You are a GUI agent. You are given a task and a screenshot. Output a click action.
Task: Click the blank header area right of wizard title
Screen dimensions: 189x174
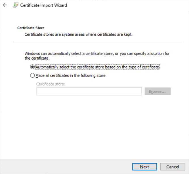pos(128,5)
